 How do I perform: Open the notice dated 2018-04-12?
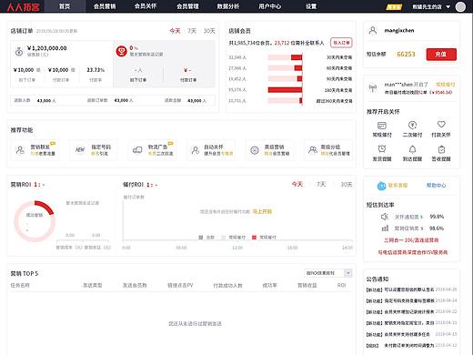pos(411,345)
